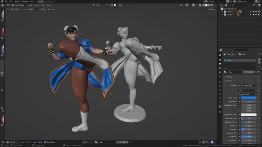Toggle selectability of 3D_Print collection
The width and height of the screenshot is (262, 147).
(x=253, y=15)
